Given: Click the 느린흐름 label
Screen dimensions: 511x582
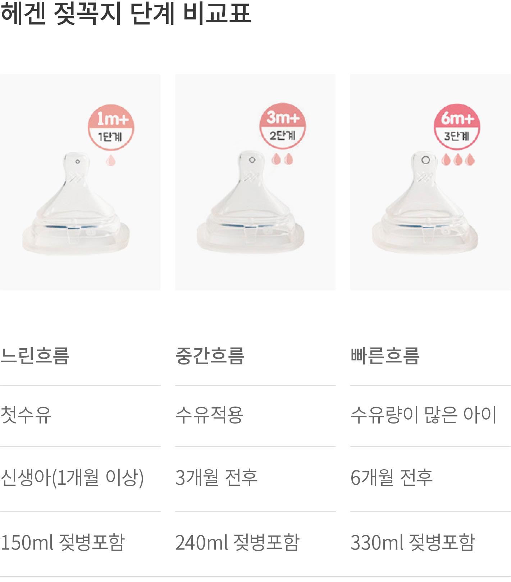Looking at the screenshot, I should pyautogui.click(x=35, y=356).
